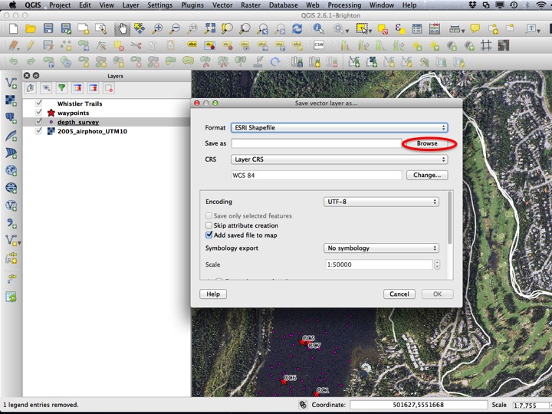Click the Wi-Fi status icon
Viewport: 552px width, 414px height.
541,5
